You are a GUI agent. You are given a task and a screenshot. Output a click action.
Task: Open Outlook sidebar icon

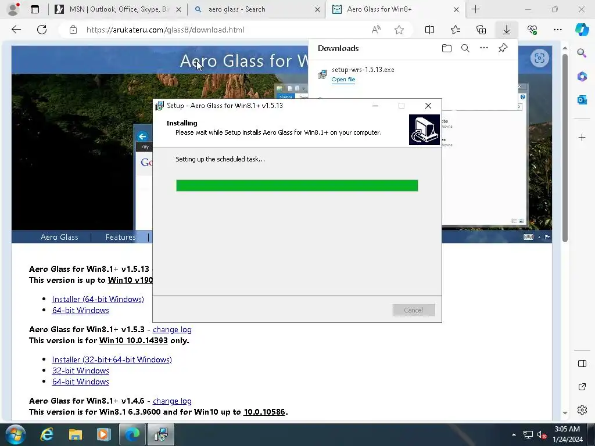point(582,100)
